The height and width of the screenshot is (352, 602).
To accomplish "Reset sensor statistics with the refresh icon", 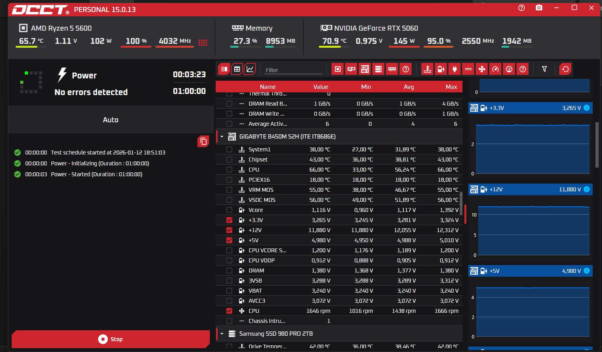I will pyautogui.click(x=565, y=69).
